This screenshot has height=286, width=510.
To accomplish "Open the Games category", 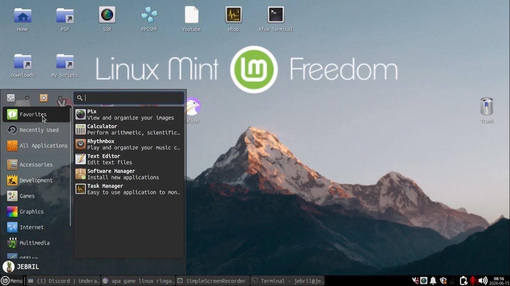I will (x=36, y=196).
